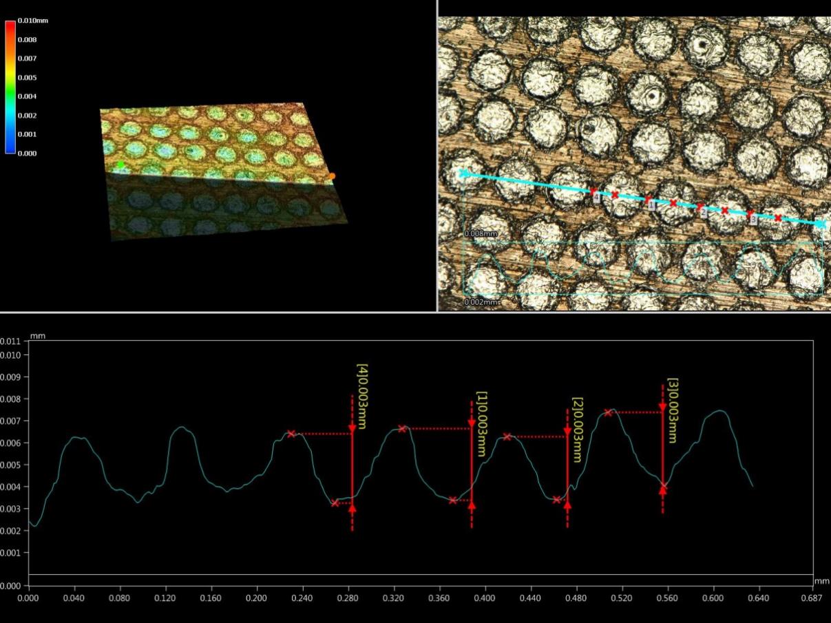Select the [4]0.003mm measurement label in graph
This screenshot has width=831, height=623.
(362, 397)
